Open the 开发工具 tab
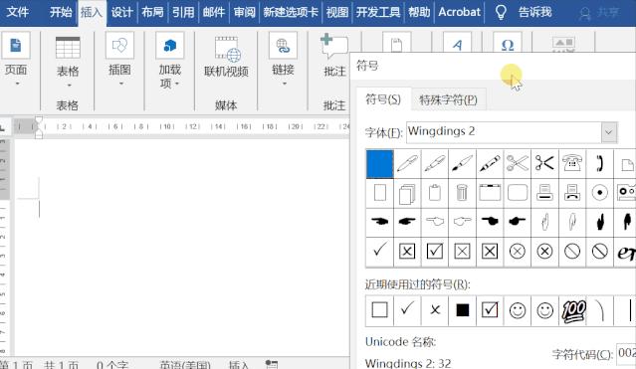 (378, 12)
